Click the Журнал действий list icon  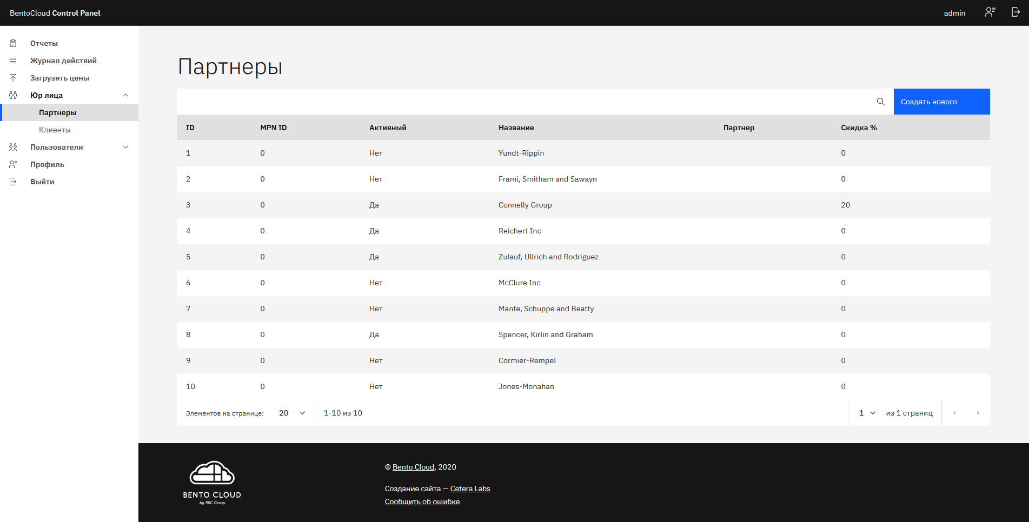[13, 61]
